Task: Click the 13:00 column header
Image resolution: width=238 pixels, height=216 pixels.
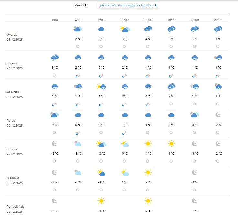Action: pos(148,20)
